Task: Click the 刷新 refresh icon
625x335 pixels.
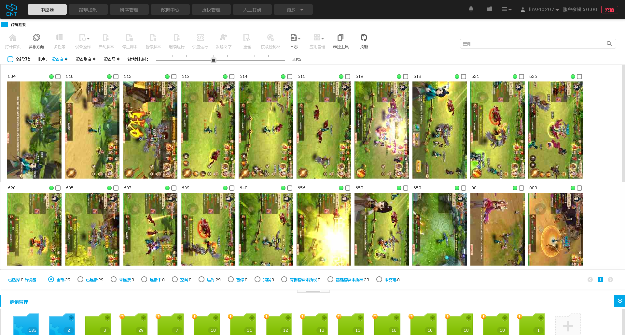Action: coord(364,37)
